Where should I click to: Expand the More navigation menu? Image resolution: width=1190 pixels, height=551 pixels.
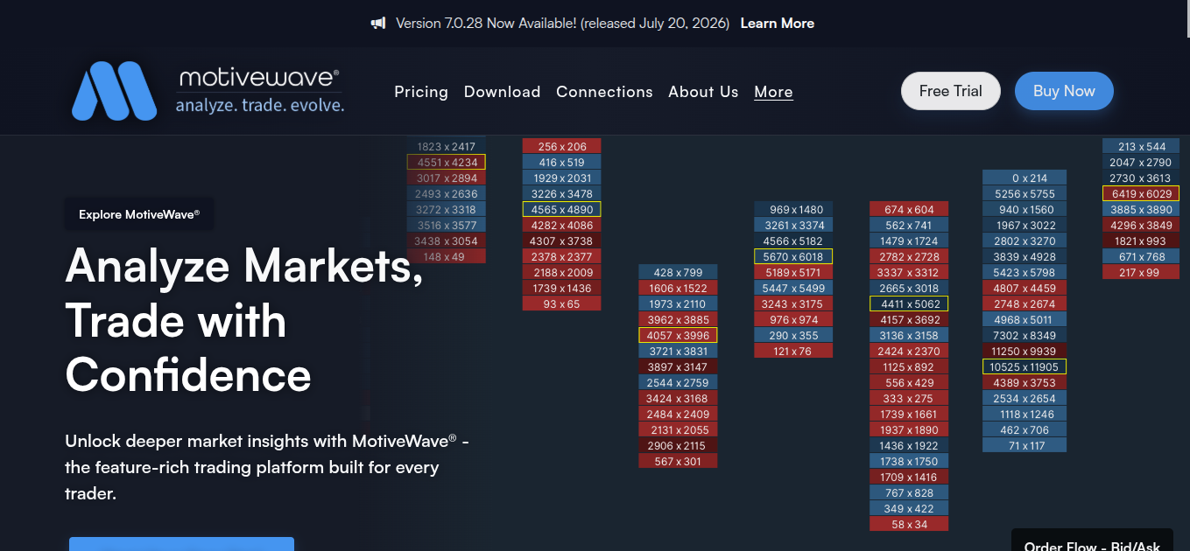773,92
